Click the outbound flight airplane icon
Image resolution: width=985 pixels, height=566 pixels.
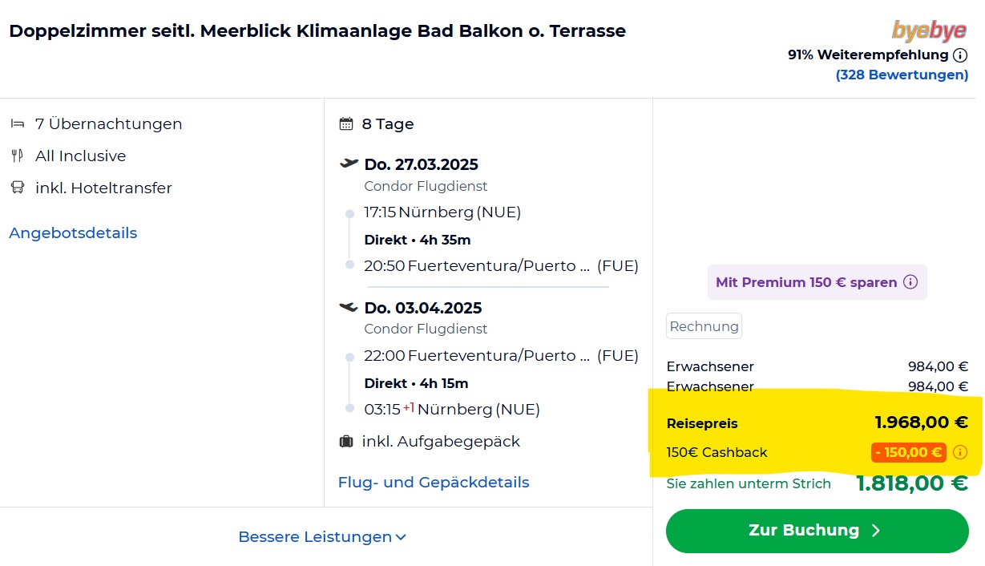tap(349, 164)
